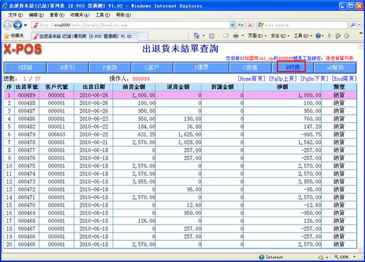Screen dimensions: 365x262
Task: Click the X-POS logo
Action: pos(25,50)
